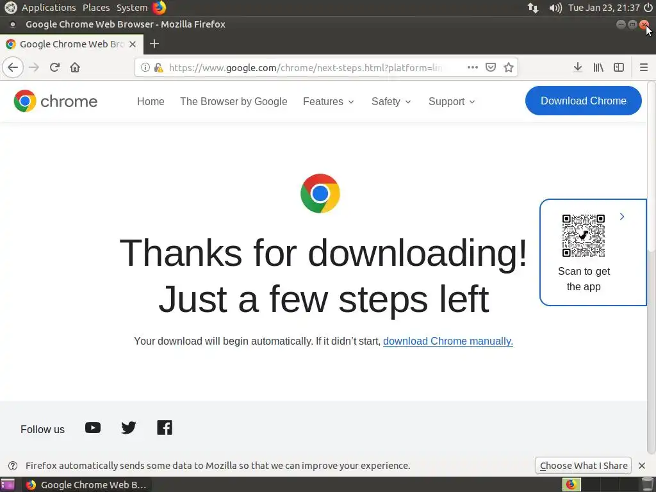656x492 pixels.
Task: Reload the current page
Action: click(54, 67)
